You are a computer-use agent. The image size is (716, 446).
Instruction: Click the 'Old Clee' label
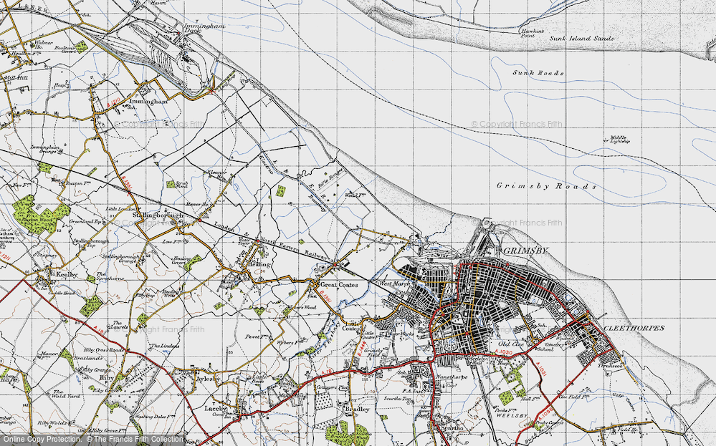pos(510,344)
